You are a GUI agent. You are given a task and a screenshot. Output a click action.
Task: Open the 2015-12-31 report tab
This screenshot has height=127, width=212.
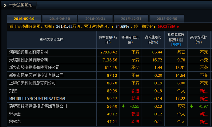click(x=131, y=19)
